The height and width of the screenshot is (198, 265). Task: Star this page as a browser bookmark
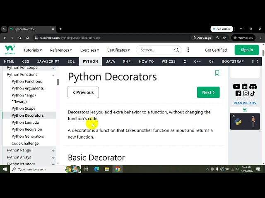pos(224,38)
